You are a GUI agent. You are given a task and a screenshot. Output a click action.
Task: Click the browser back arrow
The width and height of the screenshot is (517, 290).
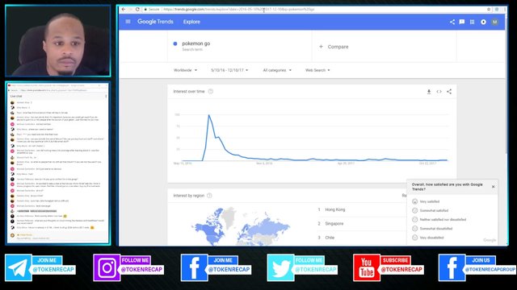pos(124,9)
